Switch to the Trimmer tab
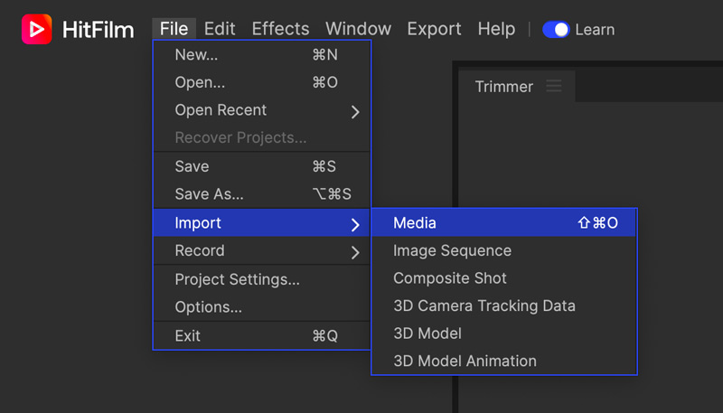723x413 pixels. pyautogui.click(x=504, y=87)
